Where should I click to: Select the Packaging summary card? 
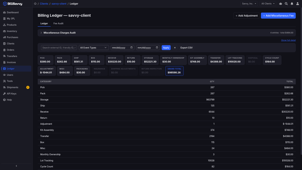(82, 71)
